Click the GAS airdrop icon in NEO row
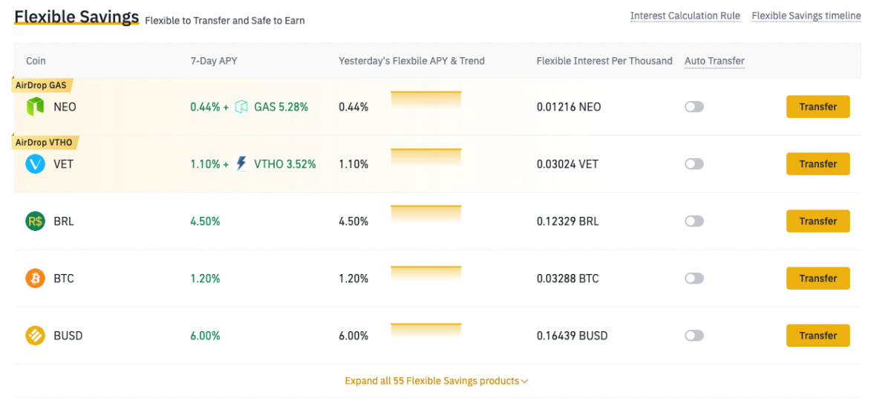891x404 pixels. 241,107
